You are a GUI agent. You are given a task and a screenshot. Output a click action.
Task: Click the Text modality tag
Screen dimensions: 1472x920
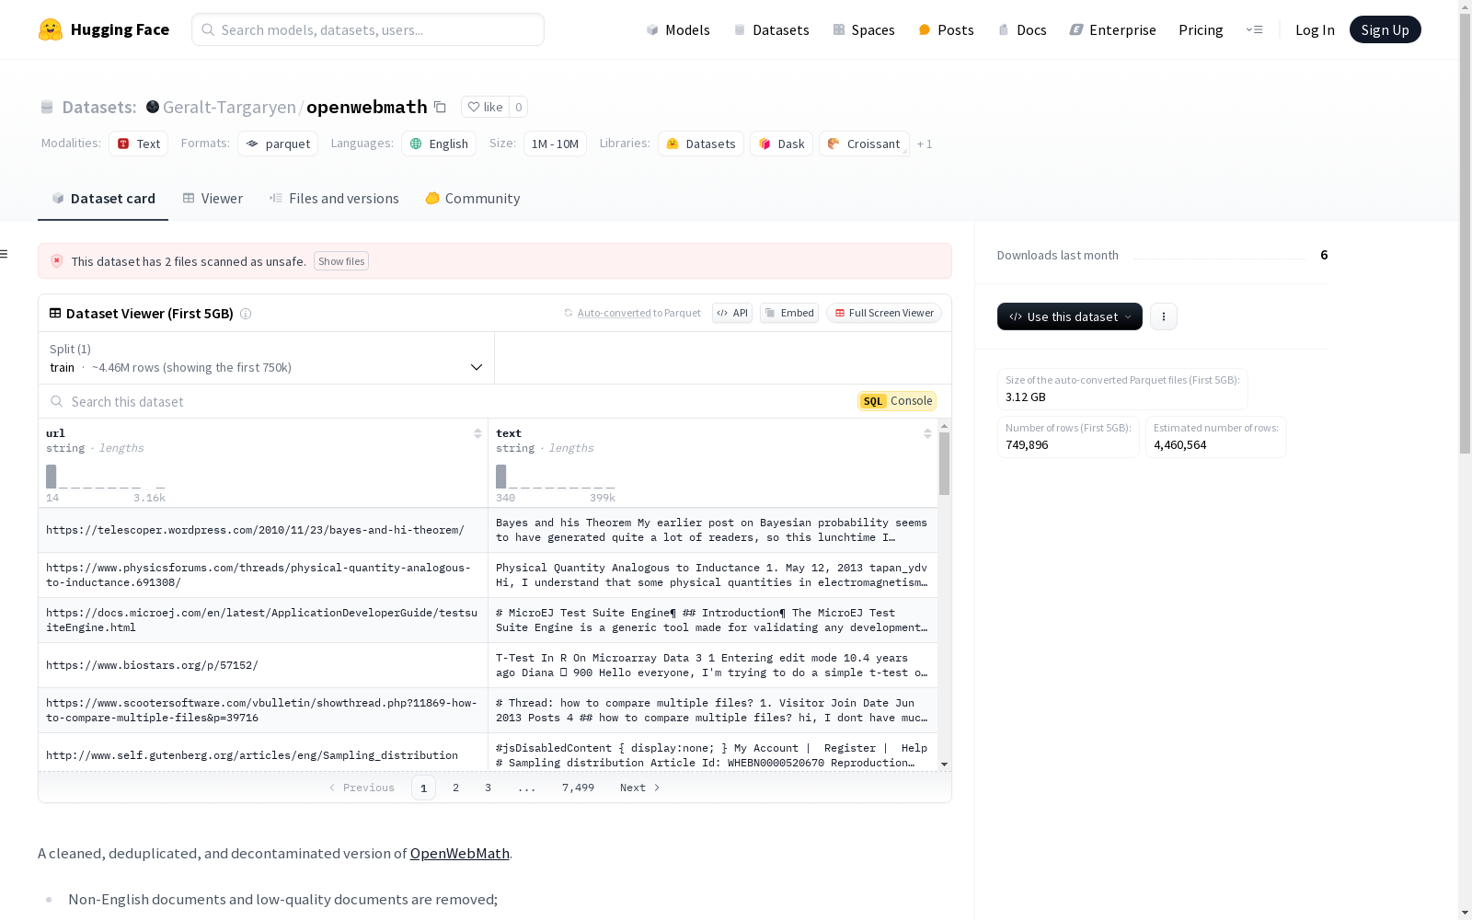pos(139,144)
